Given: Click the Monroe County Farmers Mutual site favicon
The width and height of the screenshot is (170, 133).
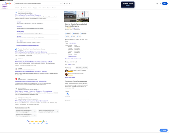Looking at the screenshot, I should 16,13.
